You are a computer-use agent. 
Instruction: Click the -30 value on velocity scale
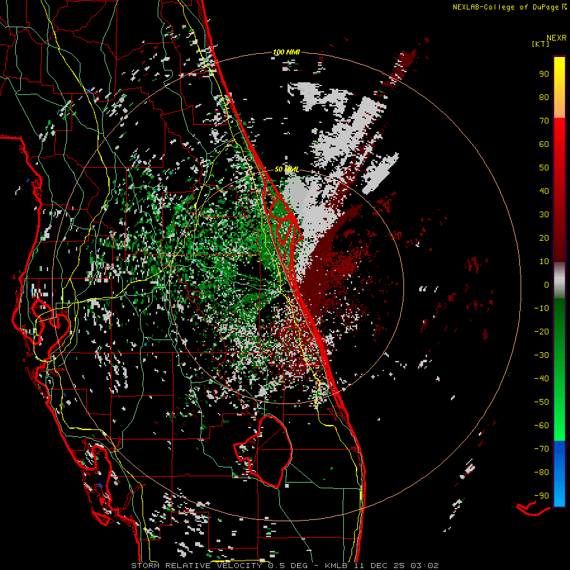click(x=541, y=355)
